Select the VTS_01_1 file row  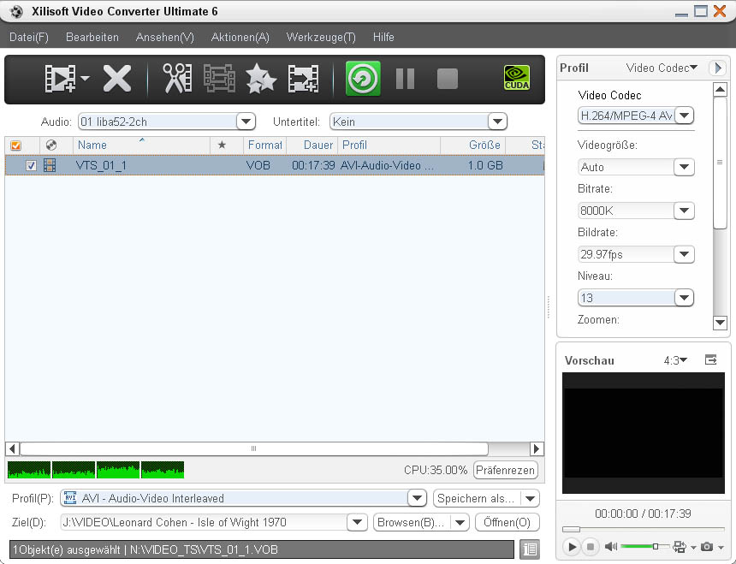(x=275, y=165)
